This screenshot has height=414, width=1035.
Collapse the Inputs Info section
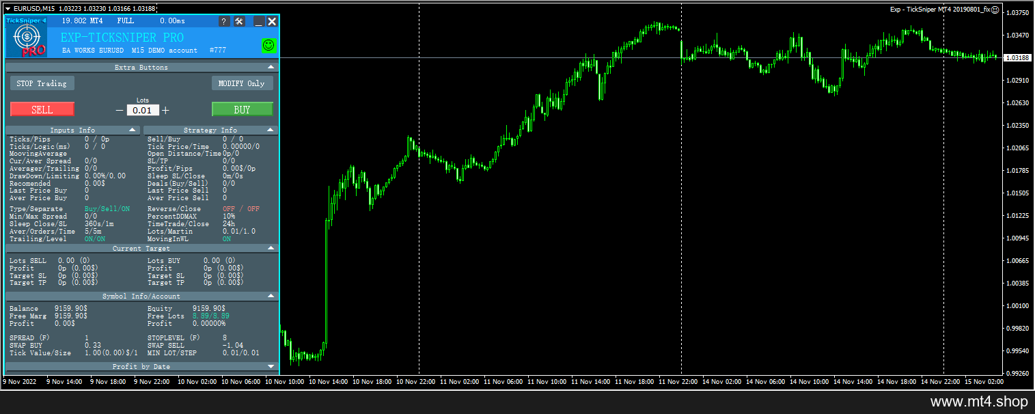tap(132, 130)
